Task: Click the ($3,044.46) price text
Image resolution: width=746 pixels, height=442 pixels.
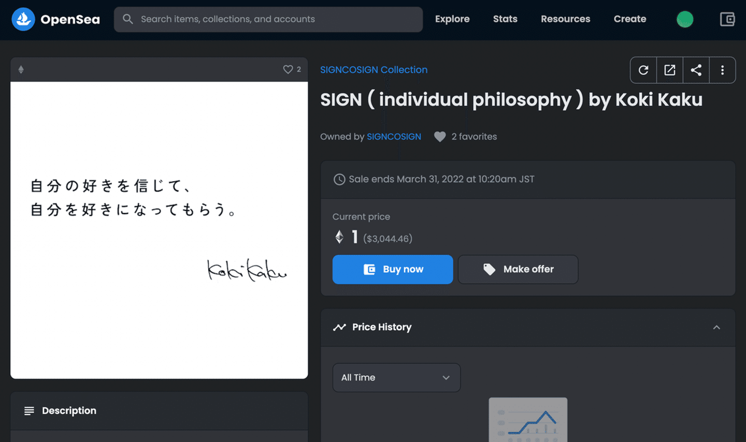Action: coord(388,239)
